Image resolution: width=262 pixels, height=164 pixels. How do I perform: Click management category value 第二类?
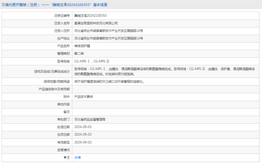79,53
